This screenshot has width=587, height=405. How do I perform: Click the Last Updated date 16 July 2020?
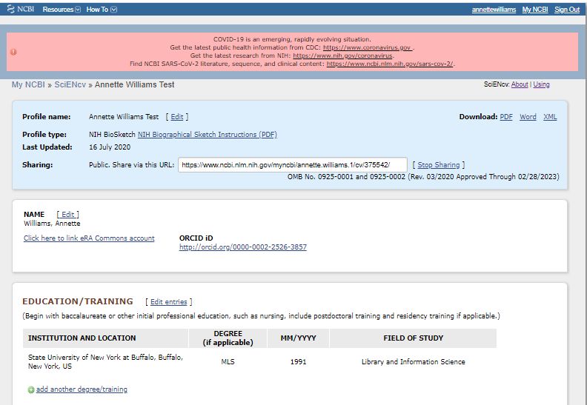coord(110,147)
